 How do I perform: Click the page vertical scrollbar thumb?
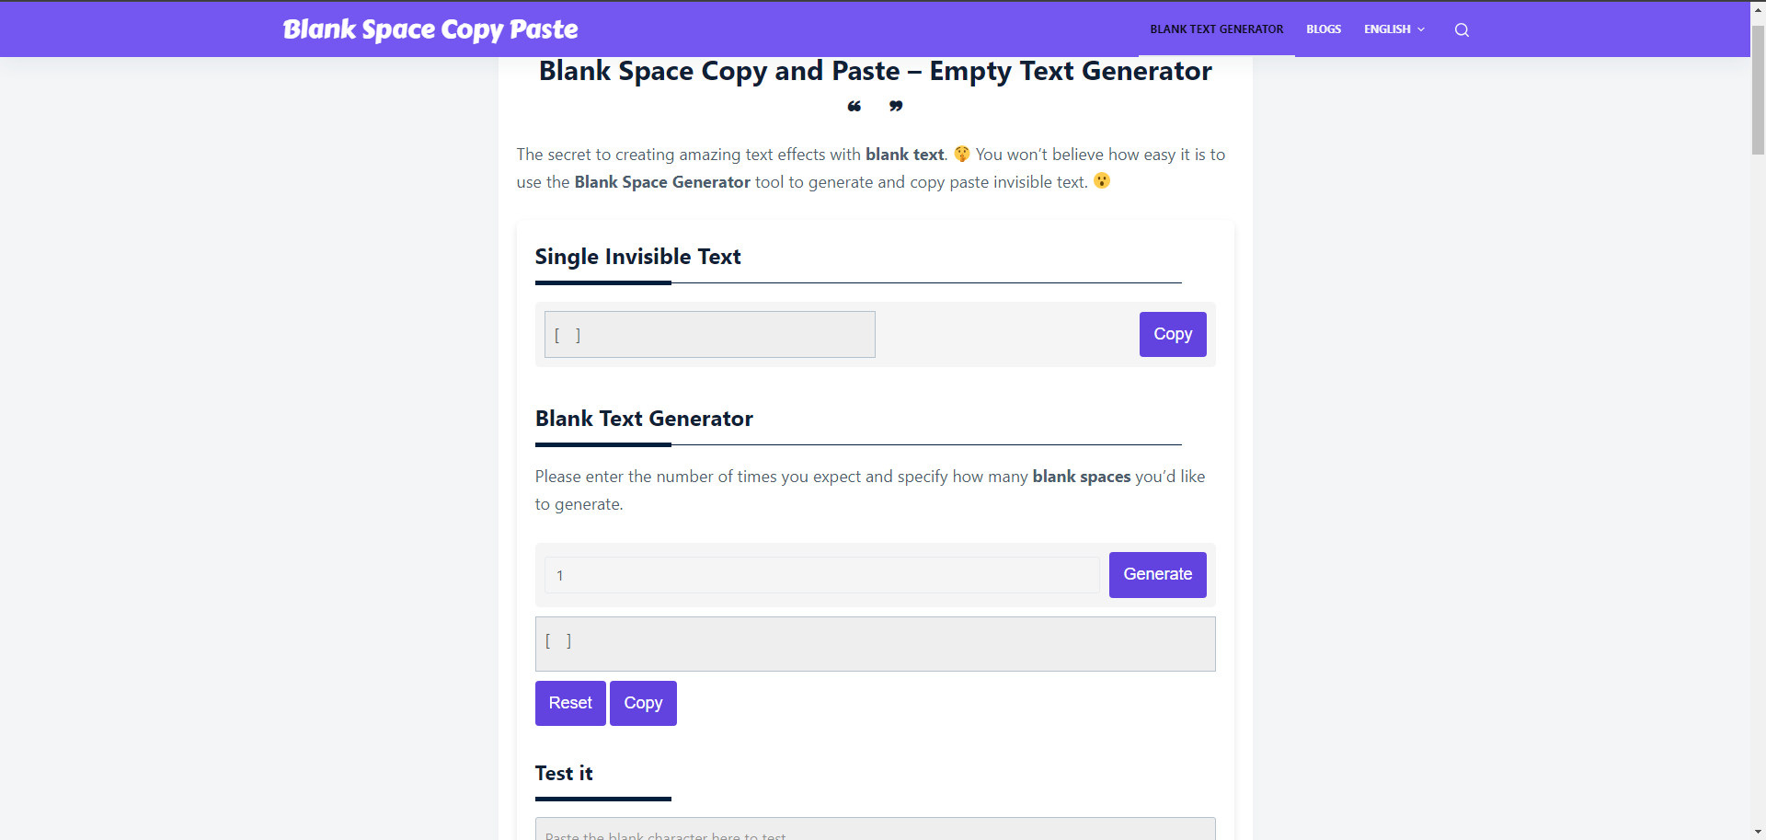[1758, 89]
